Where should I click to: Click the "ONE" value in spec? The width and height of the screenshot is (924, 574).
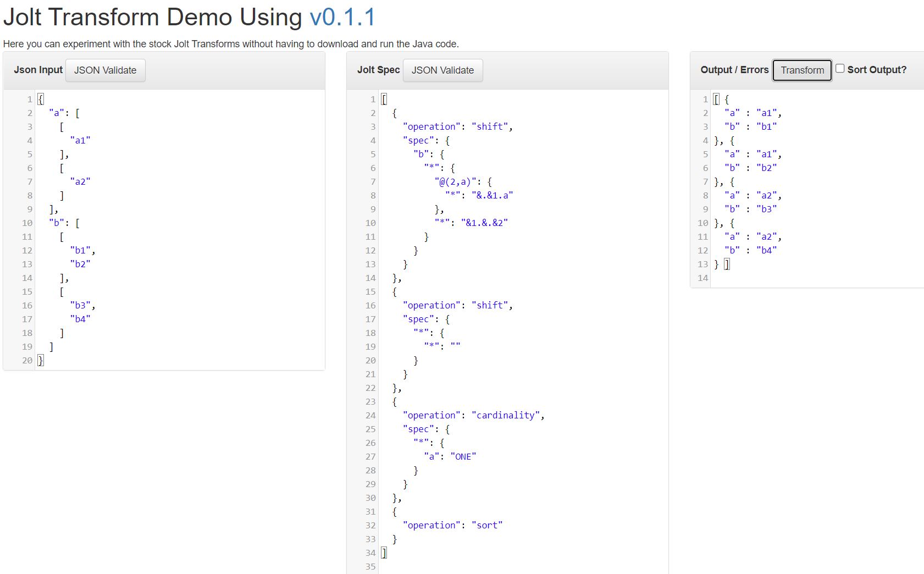[463, 456]
